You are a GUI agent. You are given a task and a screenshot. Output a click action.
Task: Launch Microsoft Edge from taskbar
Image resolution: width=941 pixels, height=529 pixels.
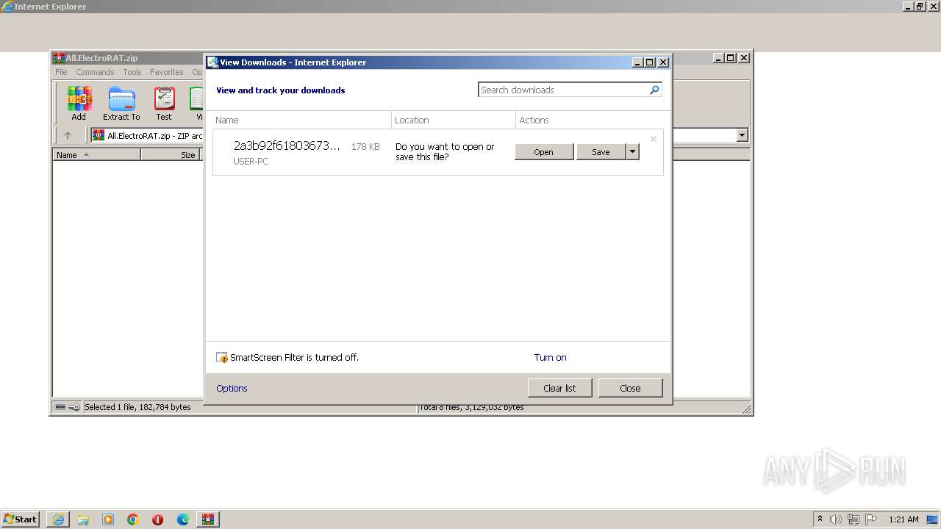[183, 519]
